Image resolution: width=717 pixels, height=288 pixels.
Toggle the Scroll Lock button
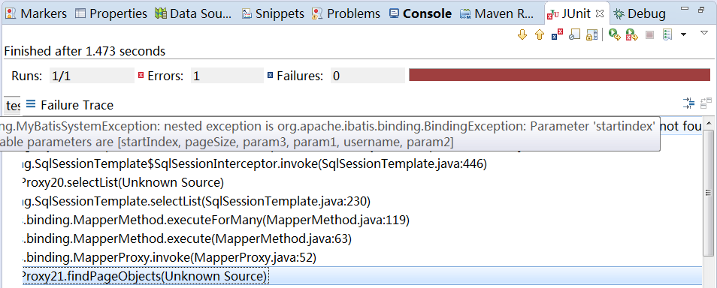click(x=592, y=34)
